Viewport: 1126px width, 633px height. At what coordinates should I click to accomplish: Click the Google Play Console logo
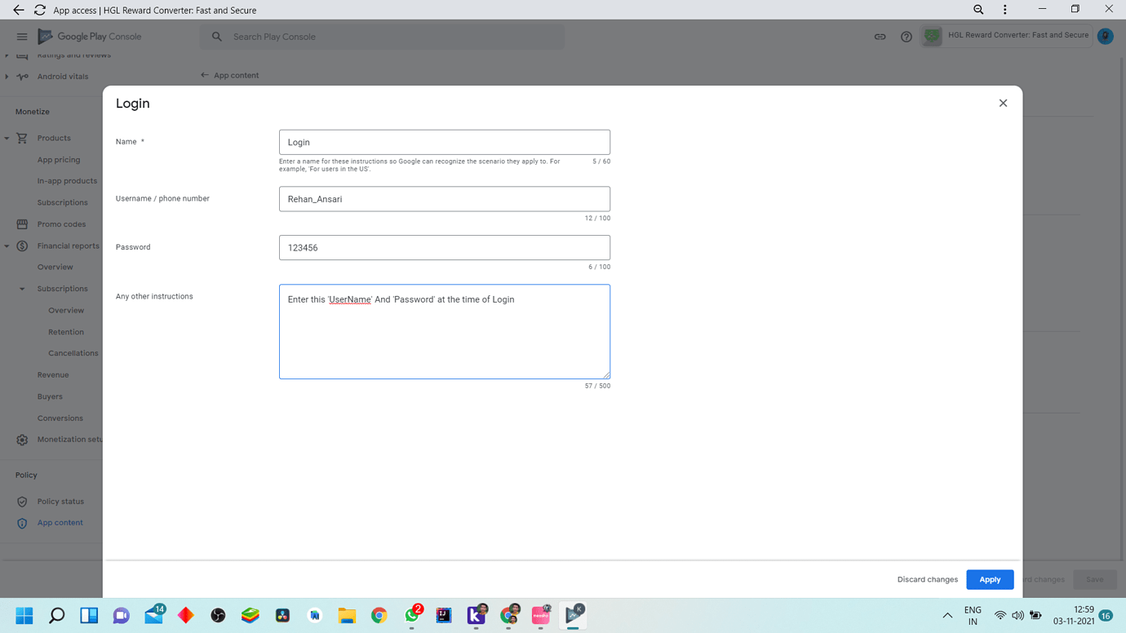point(90,37)
